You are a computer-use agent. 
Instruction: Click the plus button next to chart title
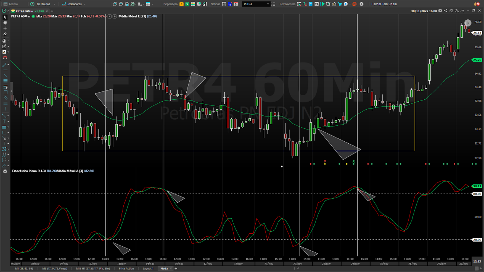114,16
